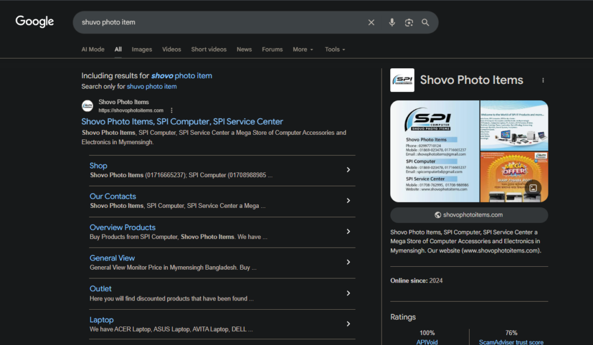The height and width of the screenshot is (345, 593).
Task: Open the Tools dropdown
Action: click(335, 49)
